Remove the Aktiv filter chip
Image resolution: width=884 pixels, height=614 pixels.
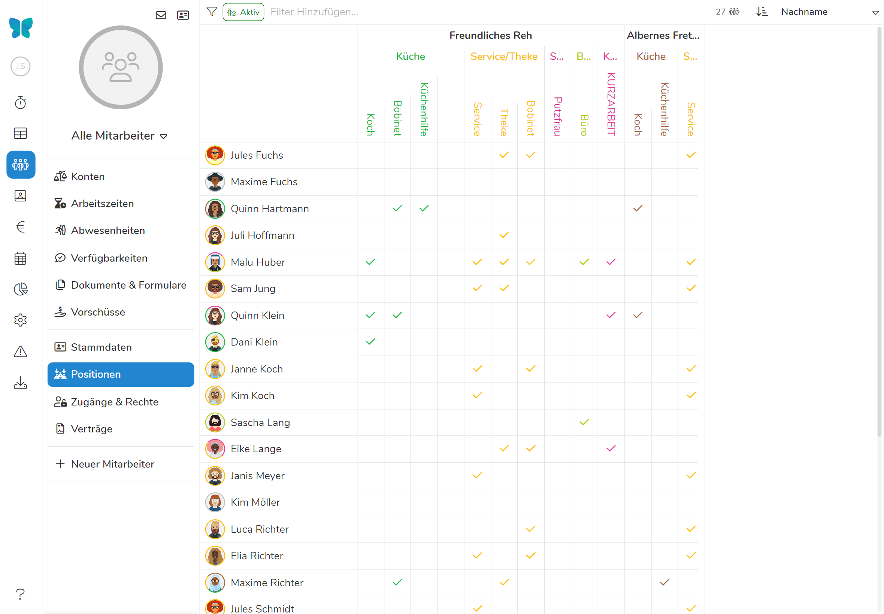coord(243,12)
